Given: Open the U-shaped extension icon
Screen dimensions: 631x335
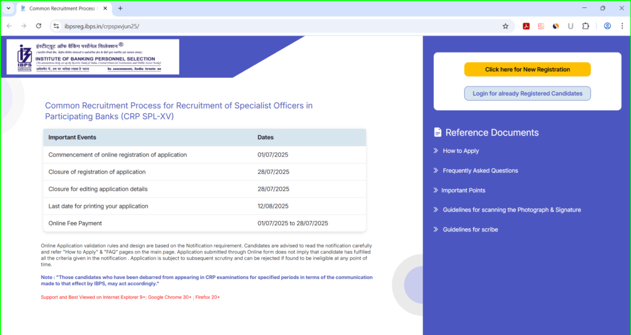Looking at the screenshot, I should tap(570, 26).
